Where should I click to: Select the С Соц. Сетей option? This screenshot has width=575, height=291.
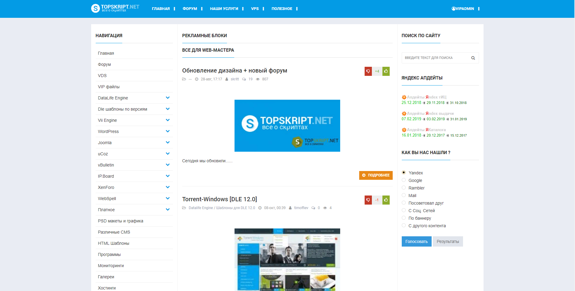click(404, 210)
